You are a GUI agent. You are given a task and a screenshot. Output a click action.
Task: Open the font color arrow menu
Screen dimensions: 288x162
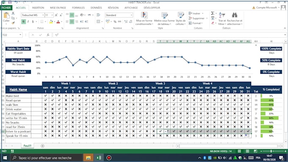[61, 22]
